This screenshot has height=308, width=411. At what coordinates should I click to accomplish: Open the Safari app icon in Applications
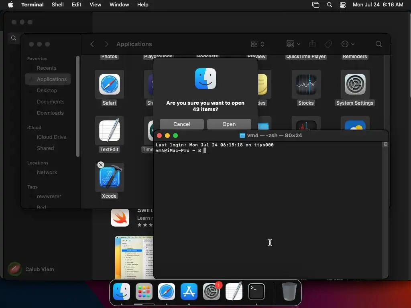109,84
